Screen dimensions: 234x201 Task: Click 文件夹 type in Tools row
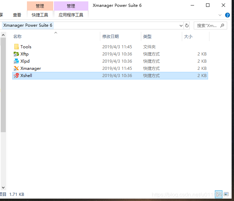149,47
